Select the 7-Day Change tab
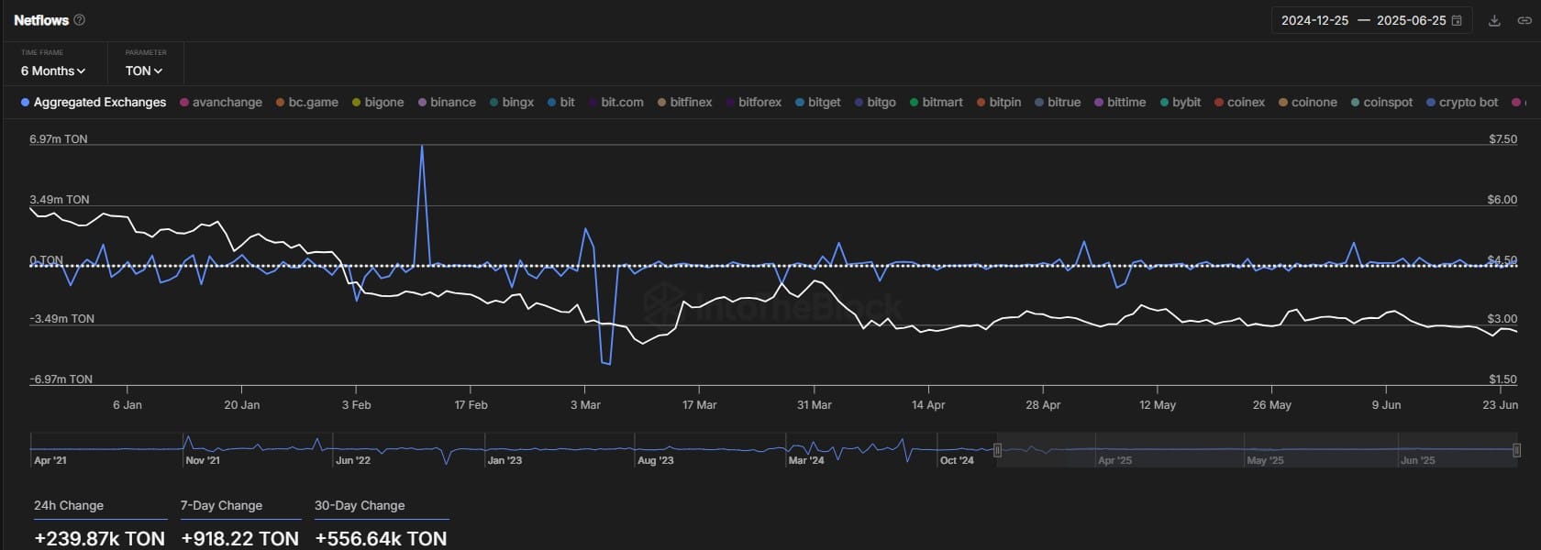The height and width of the screenshot is (550, 1541). 221,506
